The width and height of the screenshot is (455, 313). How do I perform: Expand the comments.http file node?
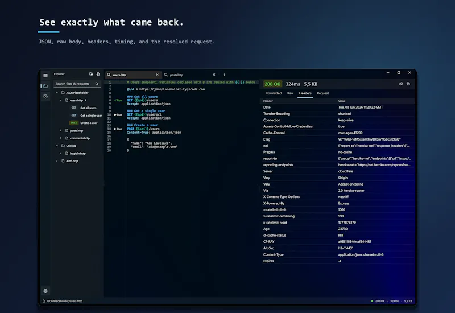coord(61,138)
